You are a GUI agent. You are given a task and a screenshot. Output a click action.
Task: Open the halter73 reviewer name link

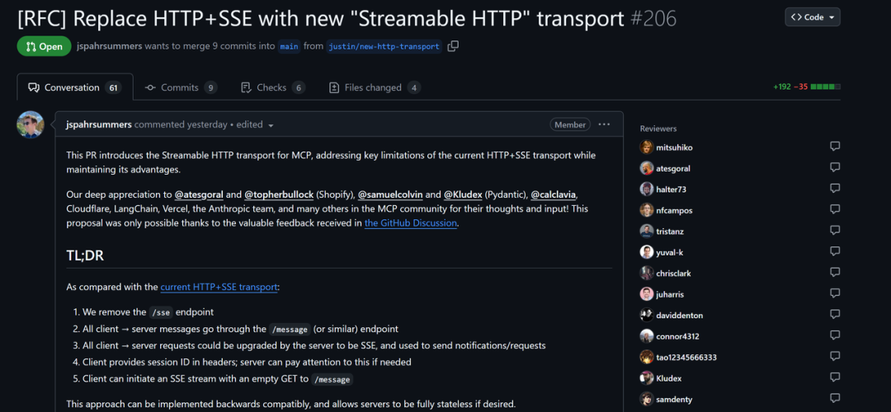click(x=671, y=190)
